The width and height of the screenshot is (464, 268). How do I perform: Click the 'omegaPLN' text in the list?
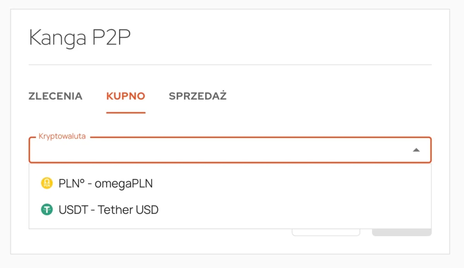click(124, 184)
